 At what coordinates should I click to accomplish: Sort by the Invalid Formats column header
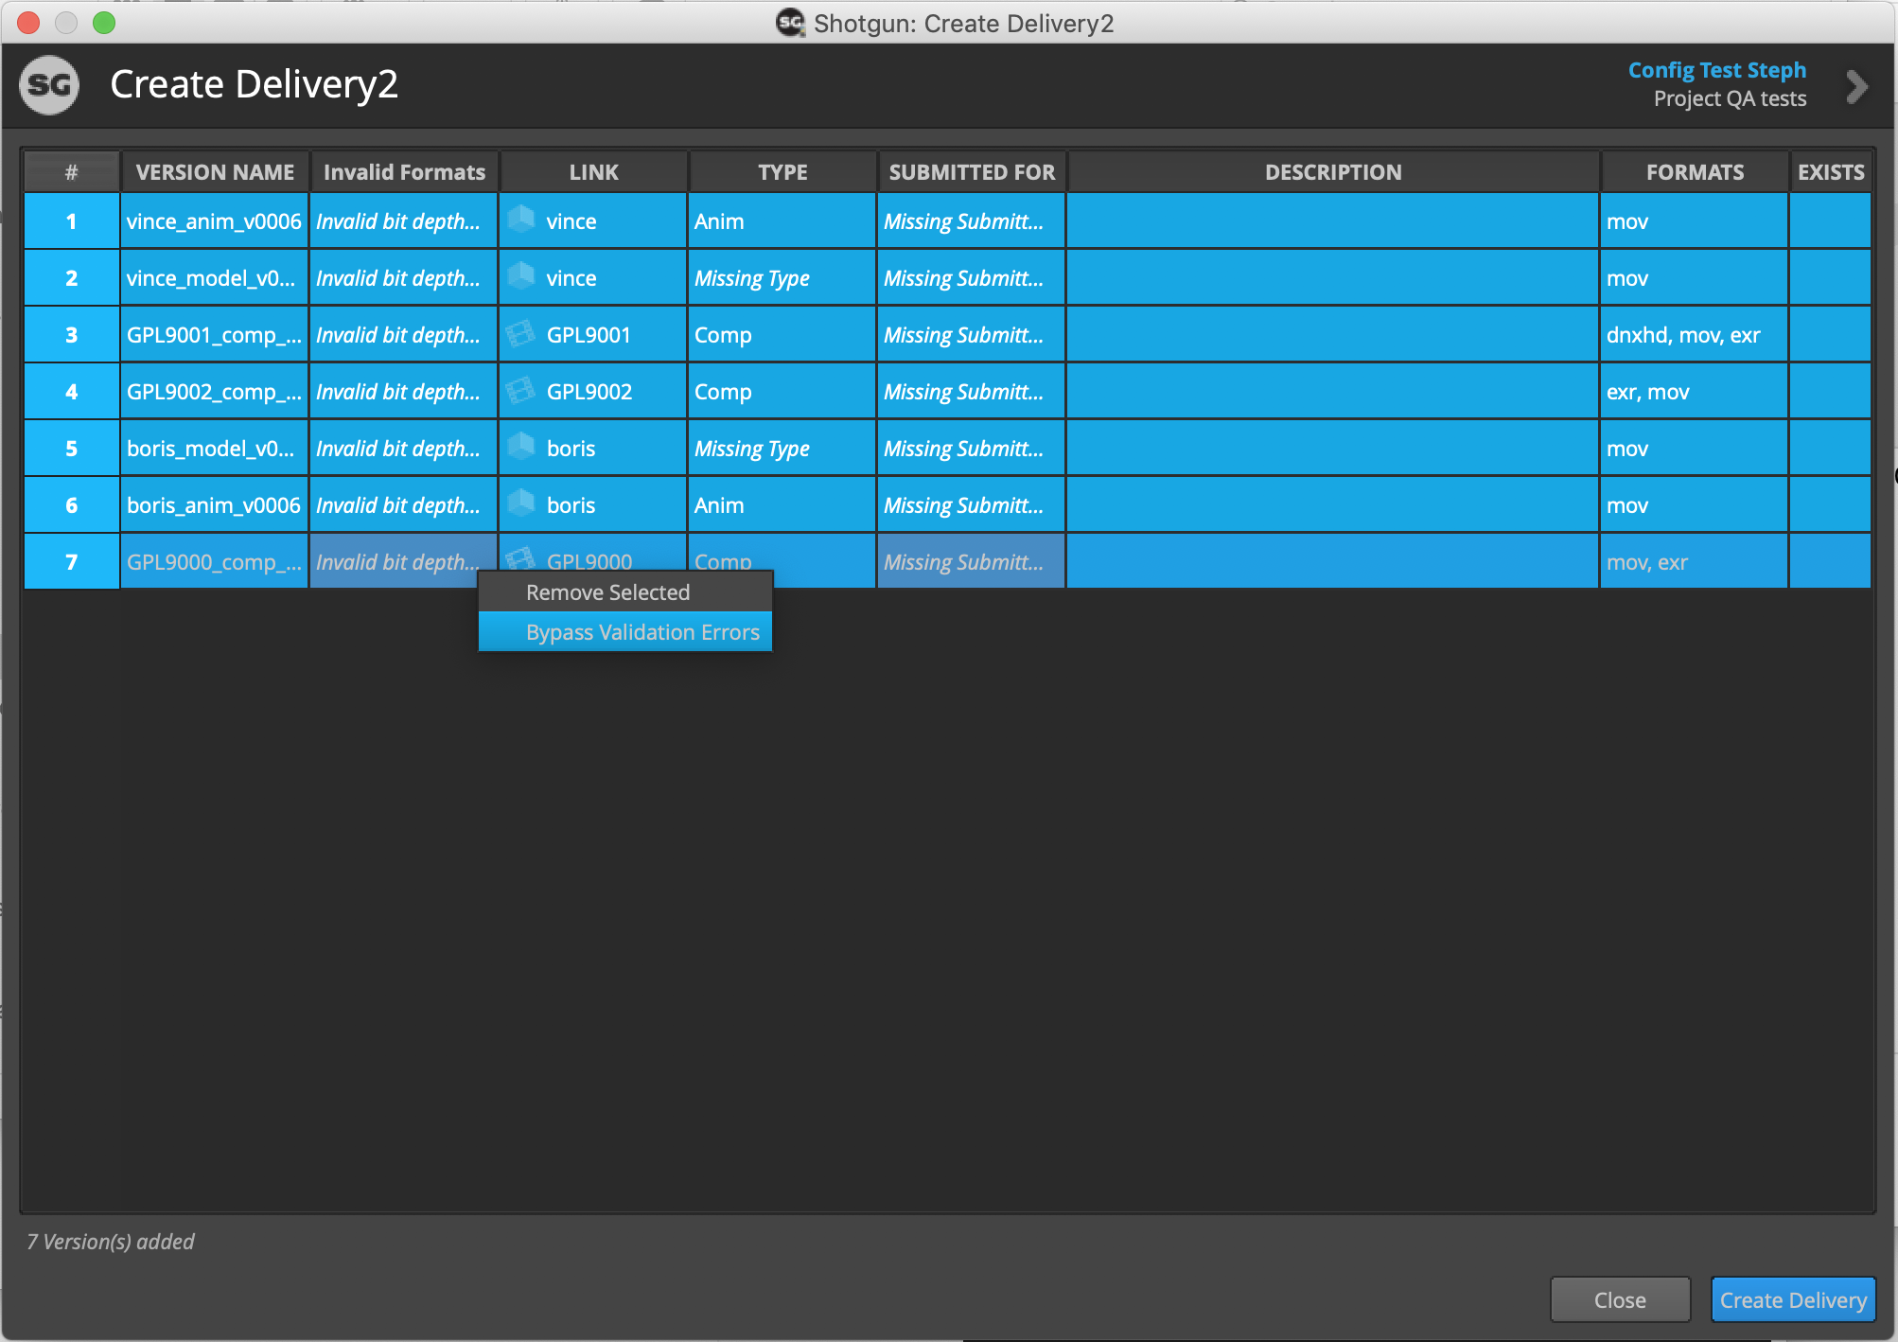404,172
